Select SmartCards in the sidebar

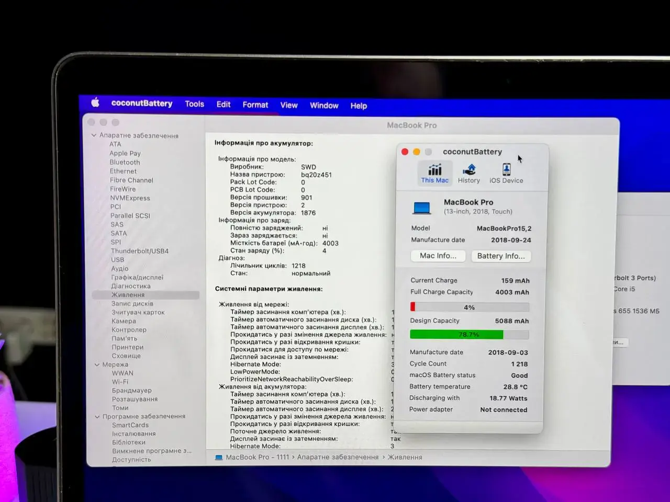130,425
